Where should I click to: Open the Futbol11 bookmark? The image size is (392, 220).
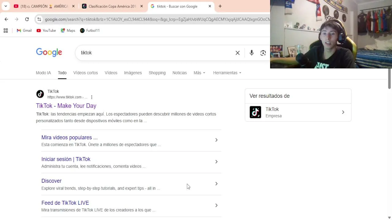coord(90,31)
